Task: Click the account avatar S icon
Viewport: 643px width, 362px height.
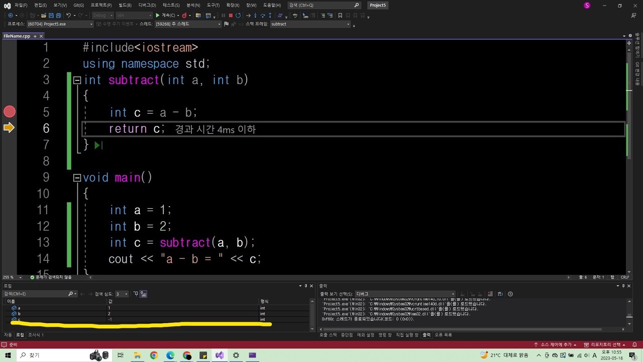Action: click(x=587, y=5)
